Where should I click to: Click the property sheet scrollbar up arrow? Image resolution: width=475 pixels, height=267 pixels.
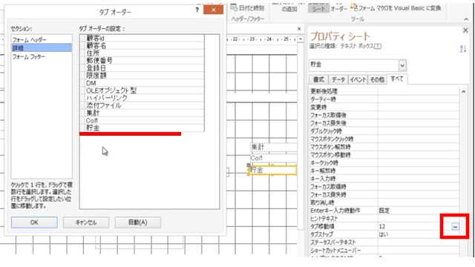coord(463,91)
